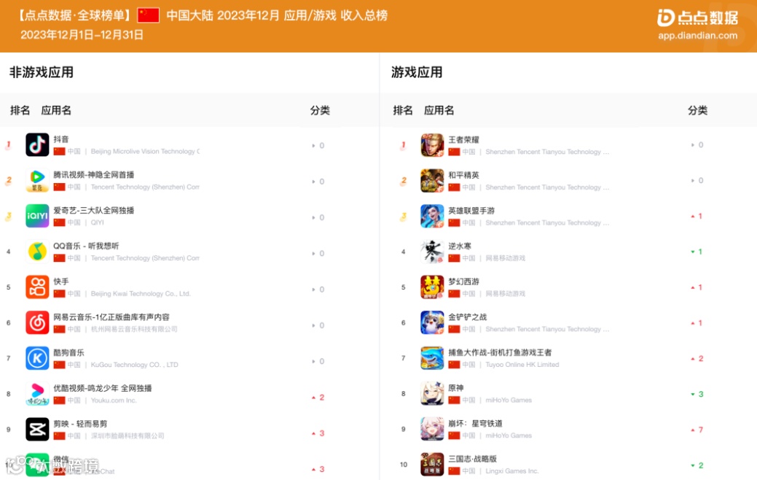Image resolution: width=757 pixels, height=480 pixels.
Task: Click KuGou Technology CO., LTD publisher
Action: (x=134, y=365)
